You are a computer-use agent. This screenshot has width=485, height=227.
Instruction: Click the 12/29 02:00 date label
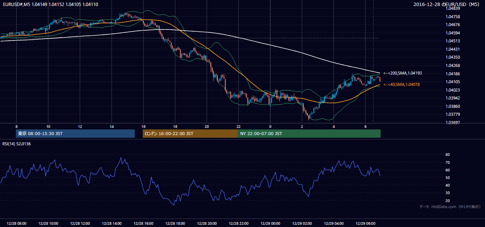[x=302, y=224]
